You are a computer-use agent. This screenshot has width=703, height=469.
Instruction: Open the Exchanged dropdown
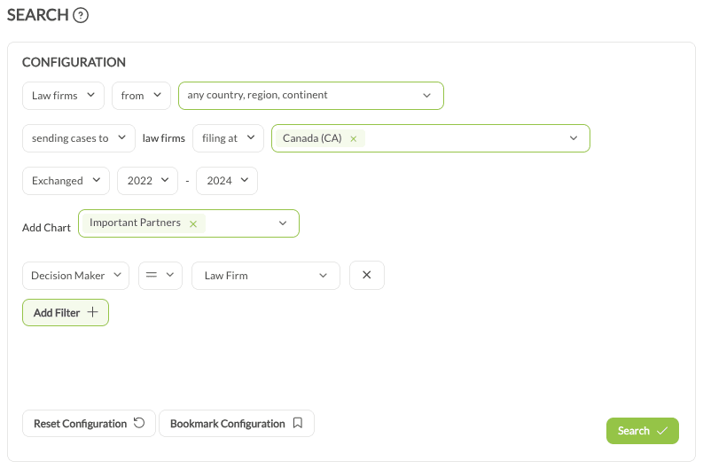pos(66,181)
